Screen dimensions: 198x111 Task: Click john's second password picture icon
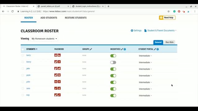pyautogui.click(x=59, y=82)
